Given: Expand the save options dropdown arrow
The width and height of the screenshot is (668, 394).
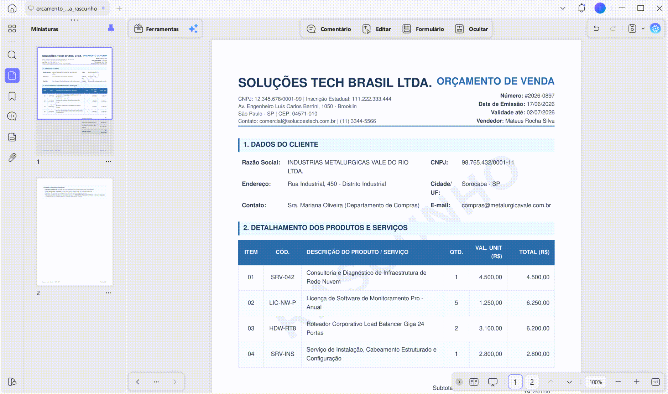Looking at the screenshot, I should [643, 28].
